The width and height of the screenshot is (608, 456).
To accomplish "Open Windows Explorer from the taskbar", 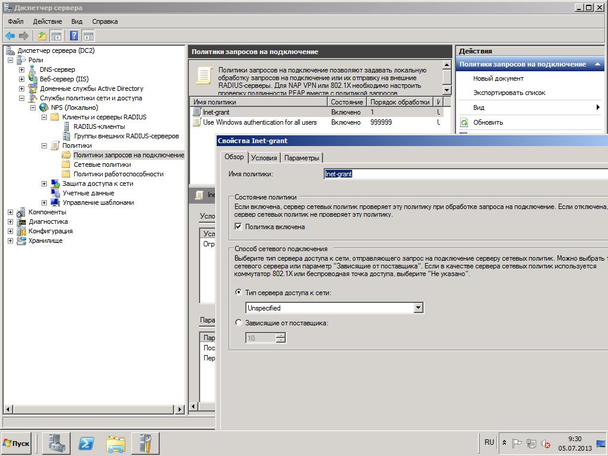I will [116, 443].
